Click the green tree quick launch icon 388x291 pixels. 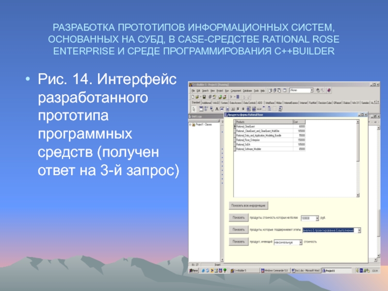[x=225, y=271]
